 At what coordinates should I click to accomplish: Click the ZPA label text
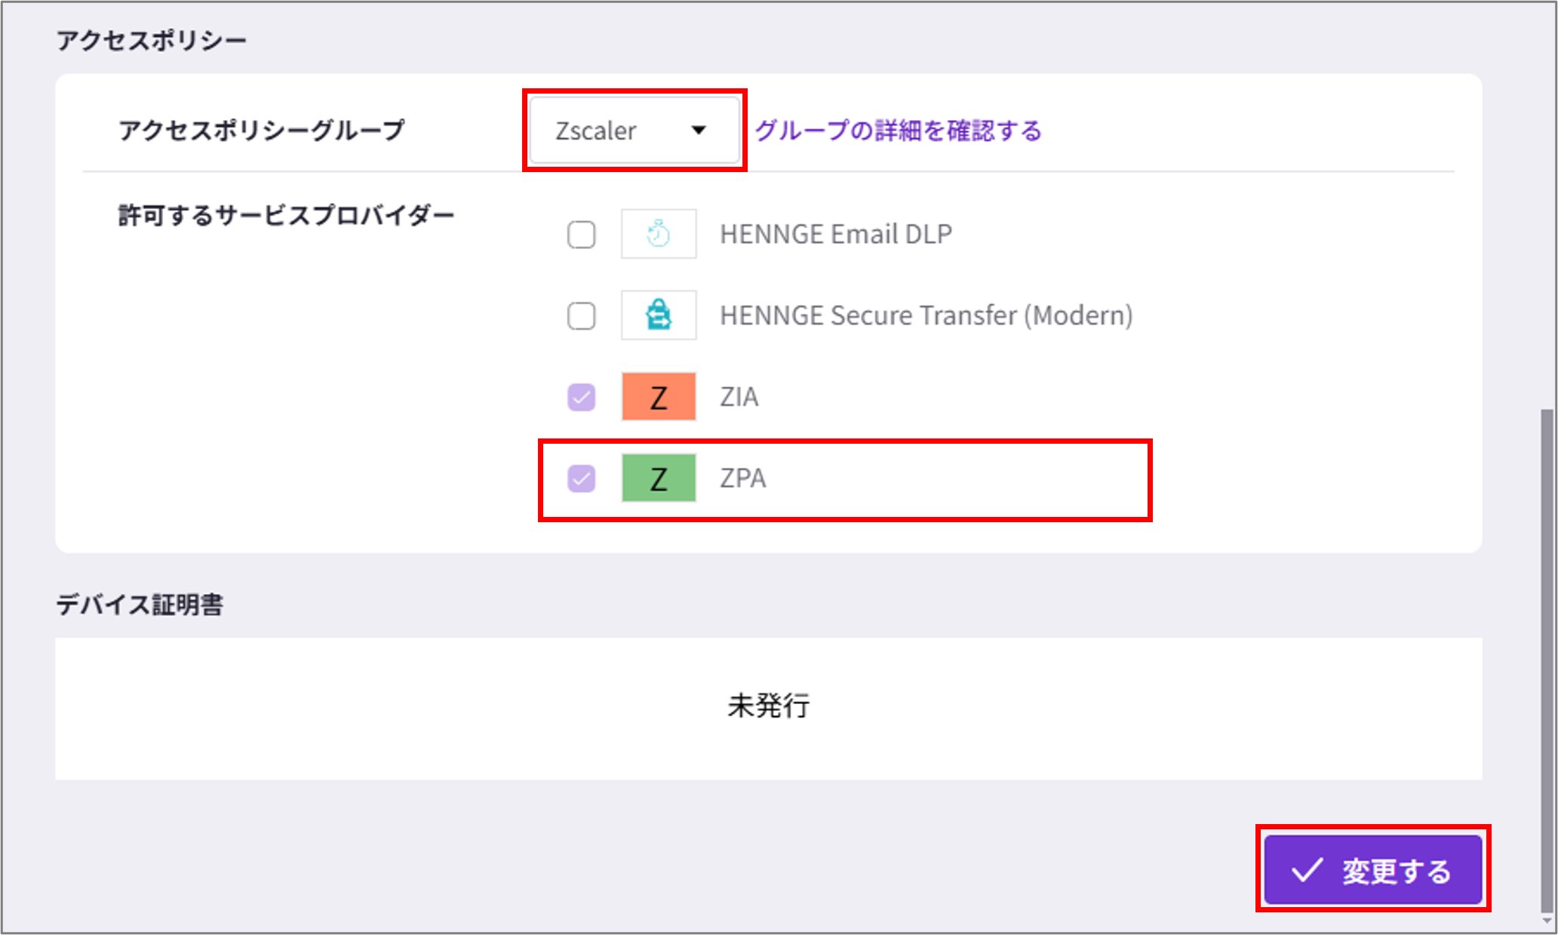742,478
